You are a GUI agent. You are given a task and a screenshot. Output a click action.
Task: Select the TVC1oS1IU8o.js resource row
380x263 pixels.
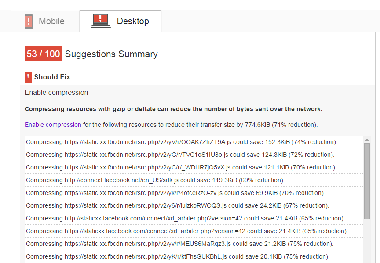(x=180, y=155)
